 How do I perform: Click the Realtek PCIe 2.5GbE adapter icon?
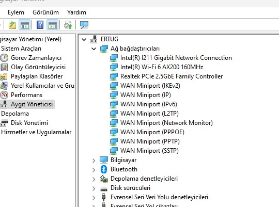coord(114,76)
